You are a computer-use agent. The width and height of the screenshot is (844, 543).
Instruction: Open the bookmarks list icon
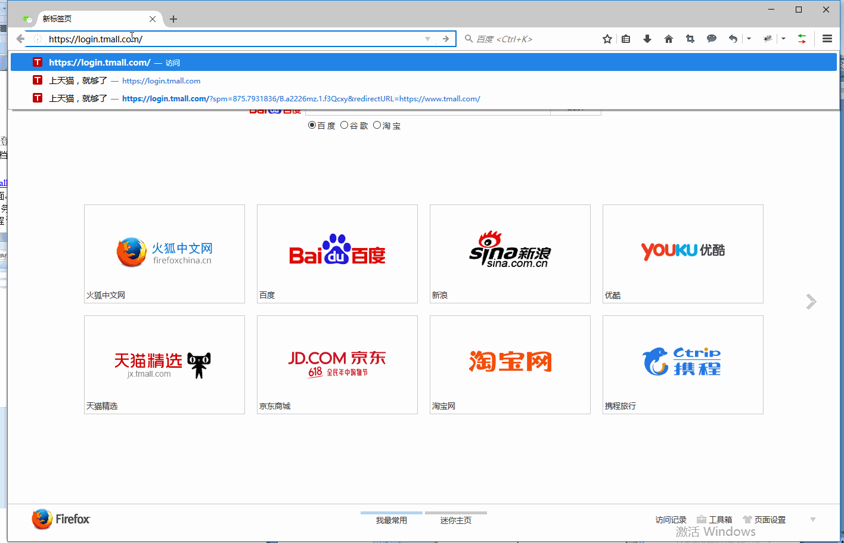(626, 39)
